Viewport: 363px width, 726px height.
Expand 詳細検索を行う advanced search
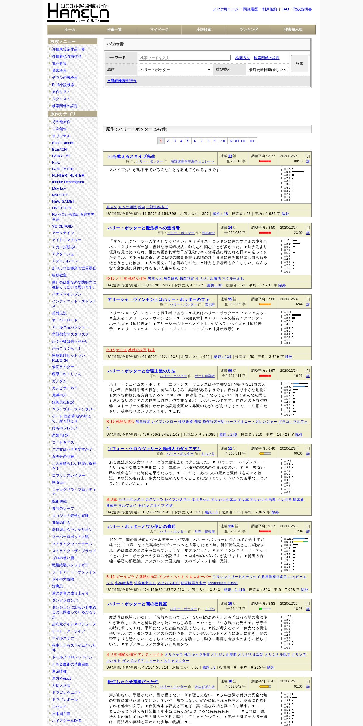[122, 81]
